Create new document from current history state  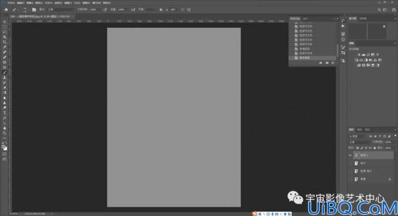321,63
